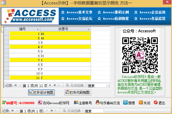Viewport: 172px width, 114px height.
Task: Click the 打开设计视图 button
Action: pos(41,92)
